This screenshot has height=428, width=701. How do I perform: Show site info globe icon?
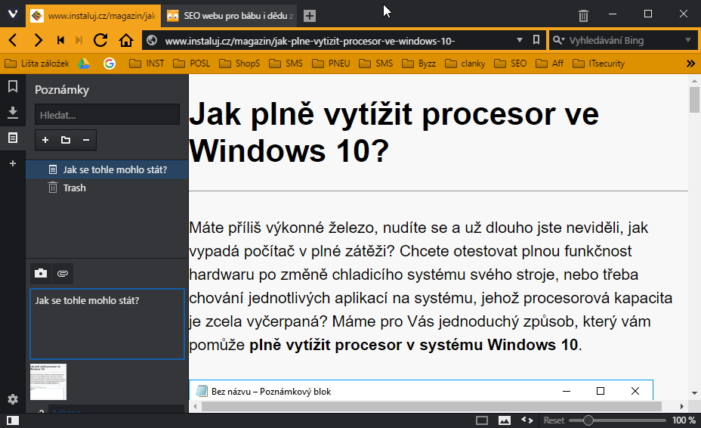pyautogui.click(x=152, y=40)
